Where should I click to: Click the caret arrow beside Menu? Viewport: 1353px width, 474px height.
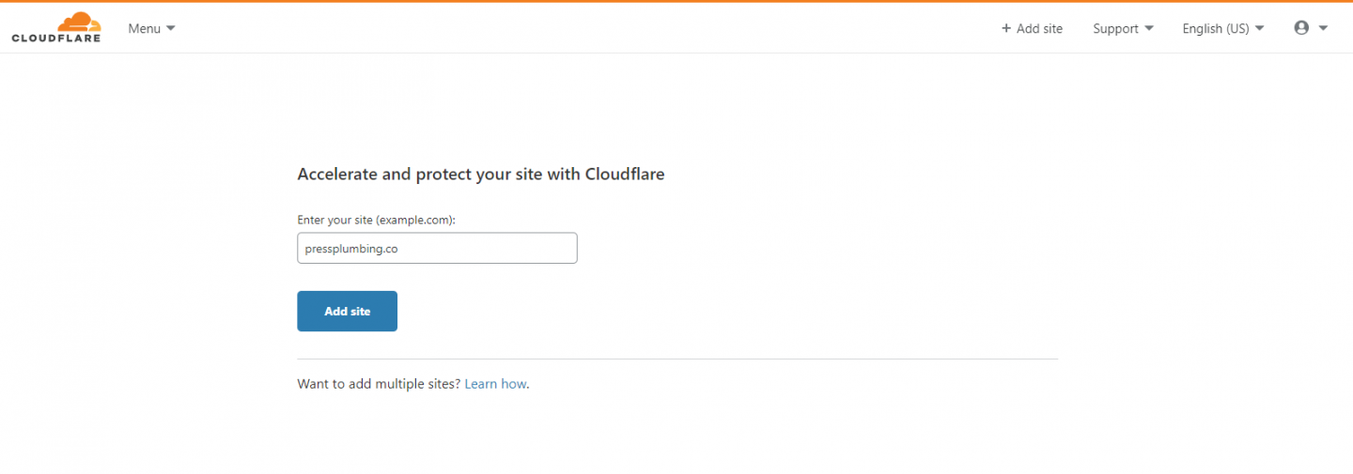coord(171,28)
